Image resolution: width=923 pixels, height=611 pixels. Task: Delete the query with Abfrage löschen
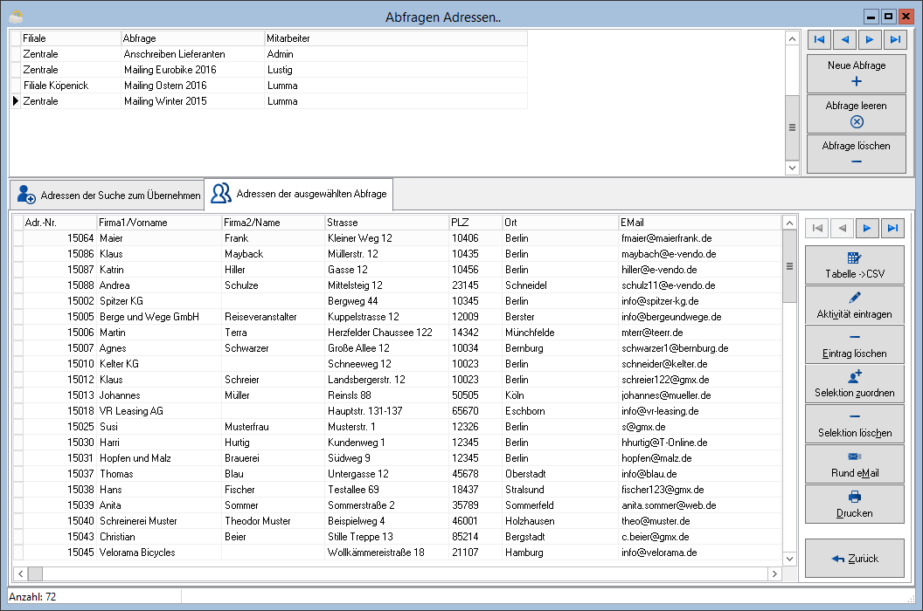[856, 154]
